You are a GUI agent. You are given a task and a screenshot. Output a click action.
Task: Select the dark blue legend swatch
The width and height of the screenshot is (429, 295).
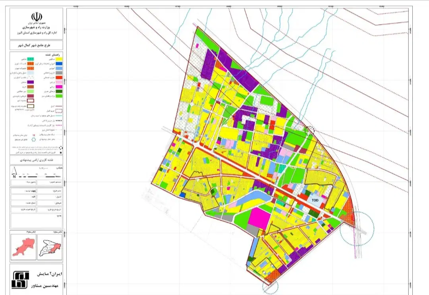click(x=59, y=64)
